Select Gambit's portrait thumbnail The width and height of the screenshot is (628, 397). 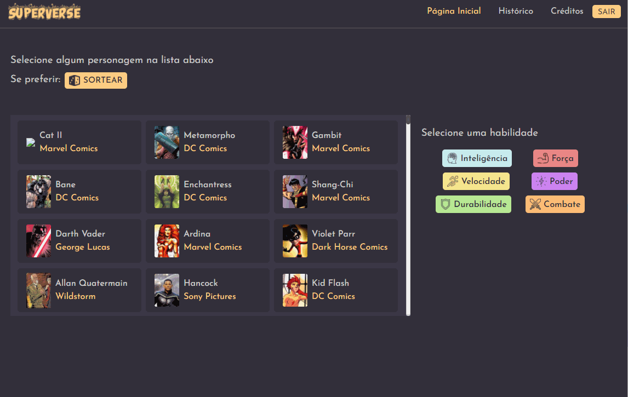295,142
